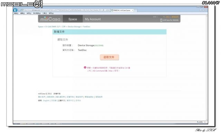Click TestDoc in the breadcrumb
Image resolution: width=221 pixels, height=134 pixels.
pos(87,27)
